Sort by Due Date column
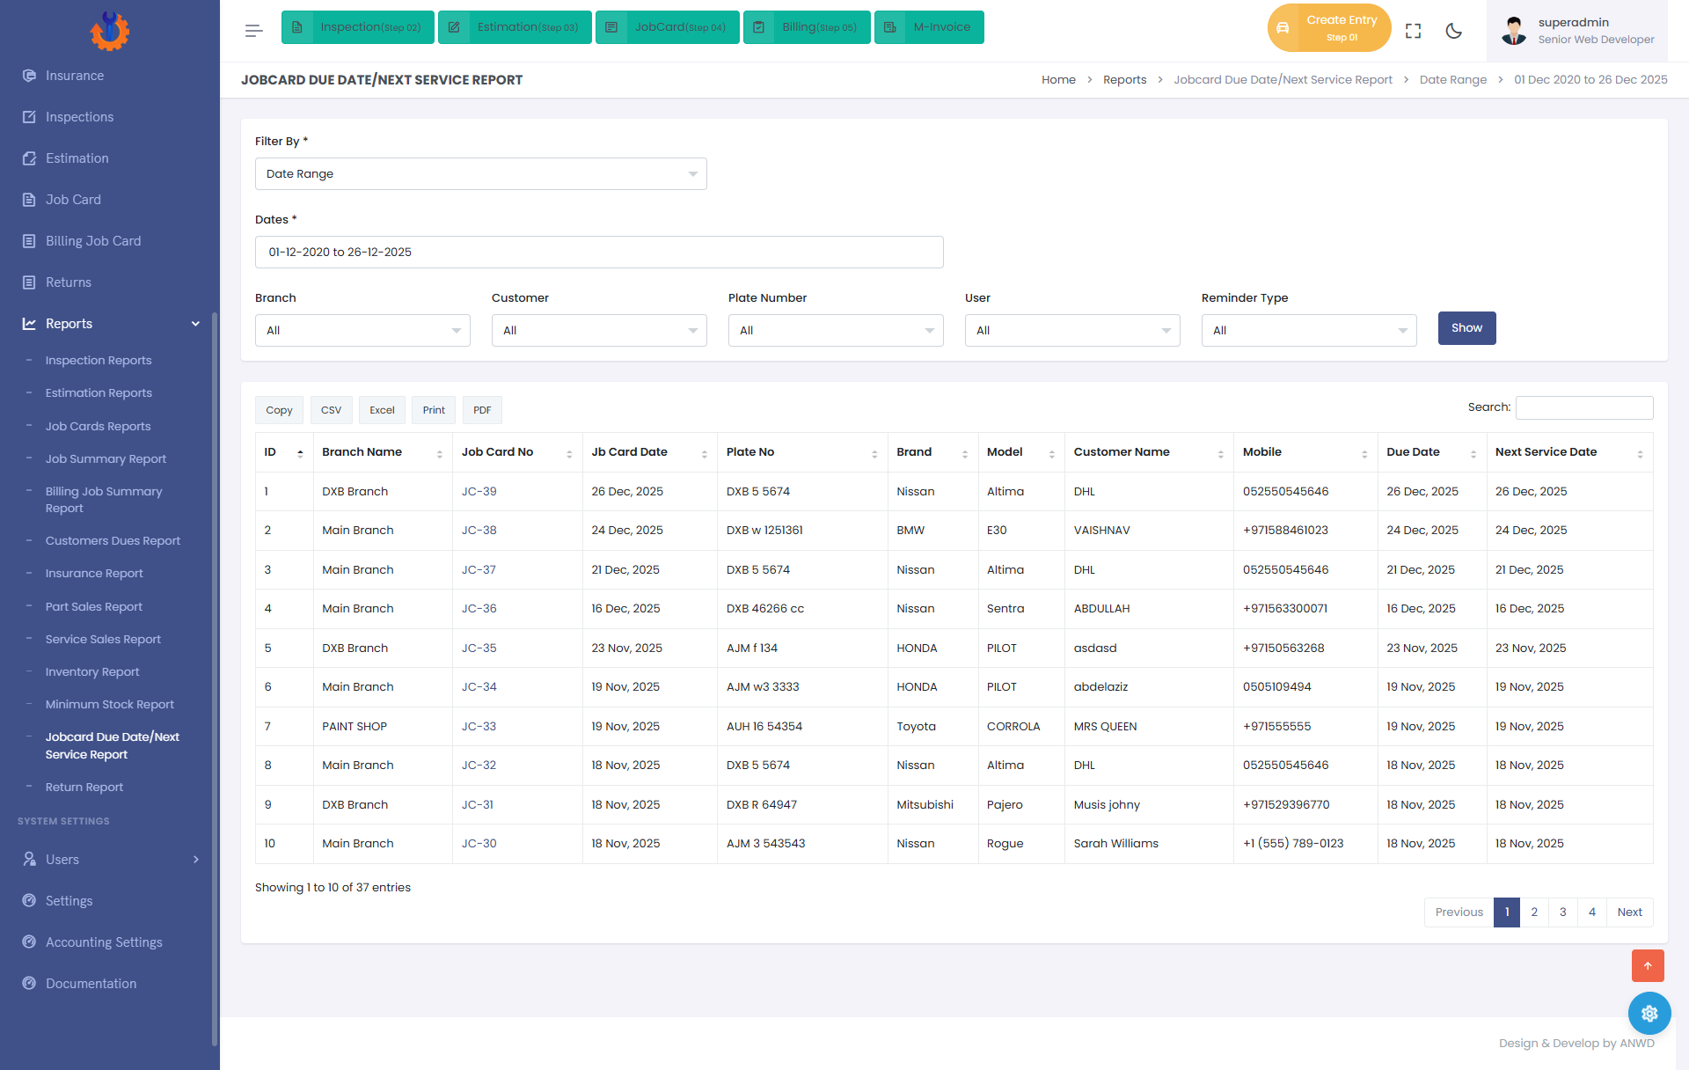 pos(1431,452)
